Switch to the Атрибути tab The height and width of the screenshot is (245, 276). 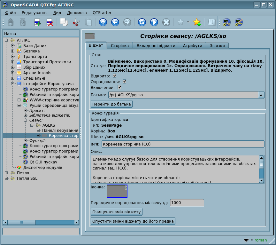pyautogui.click(x=192, y=46)
